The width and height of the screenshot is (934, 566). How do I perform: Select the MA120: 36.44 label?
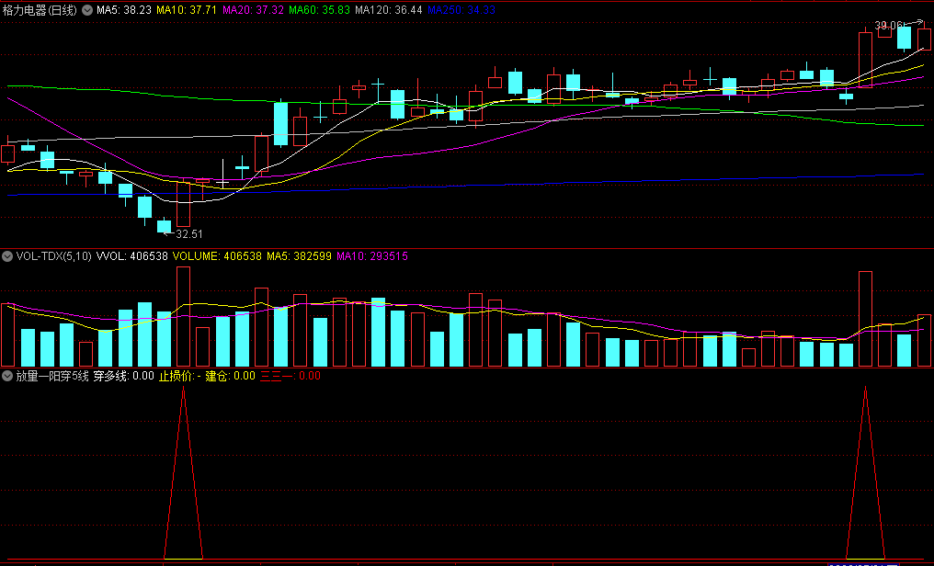click(388, 10)
